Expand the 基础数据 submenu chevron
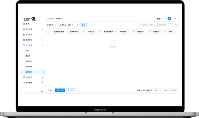199x118 pixels. pos(43,83)
